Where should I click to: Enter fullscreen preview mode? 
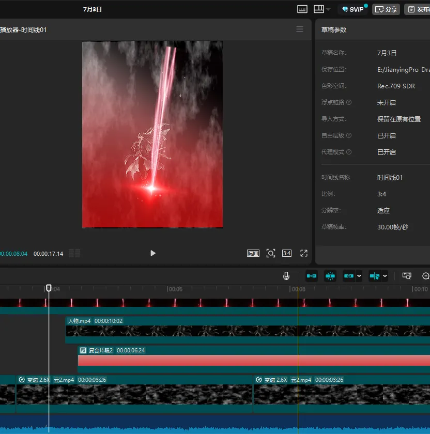pos(304,253)
